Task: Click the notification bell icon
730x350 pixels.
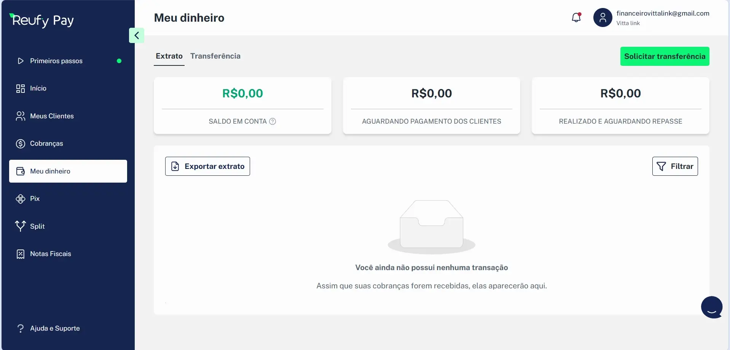Action: (576, 17)
